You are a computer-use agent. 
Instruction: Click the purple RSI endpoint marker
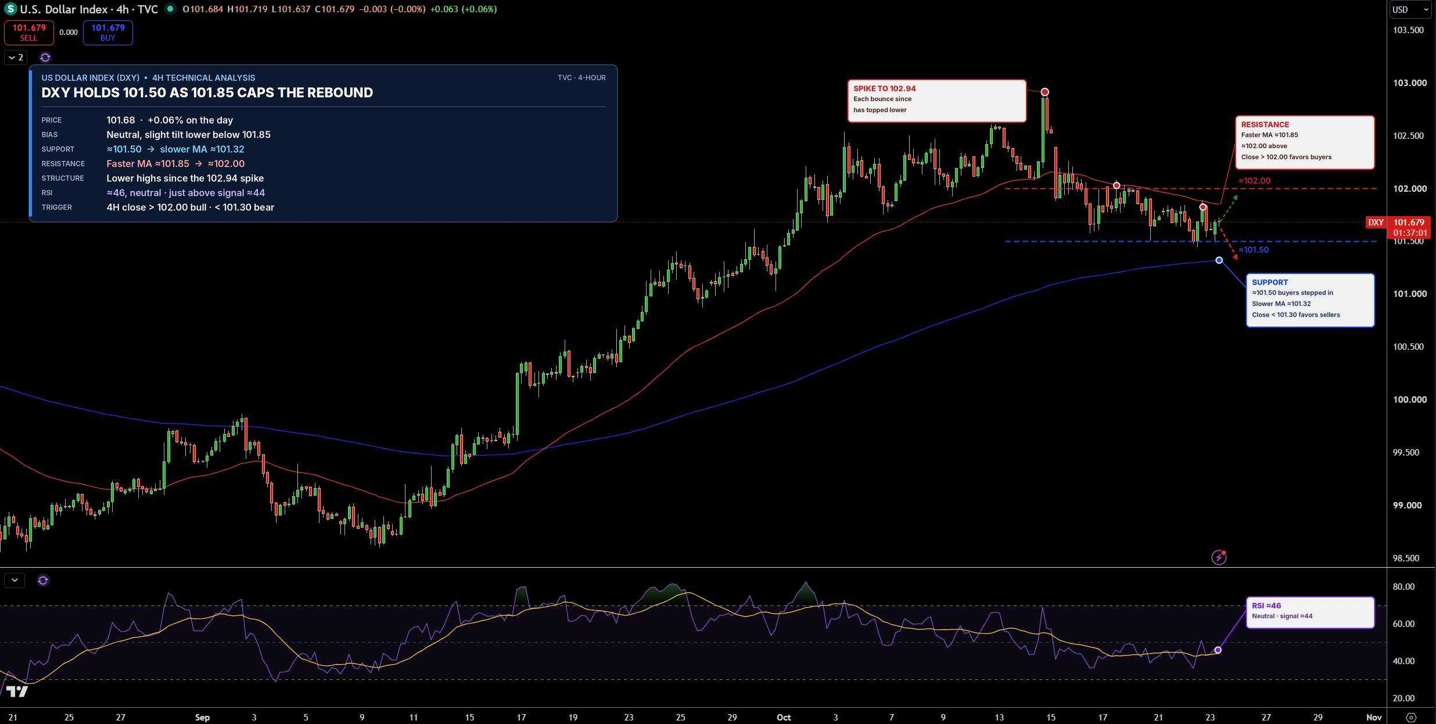[x=1218, y=650]
